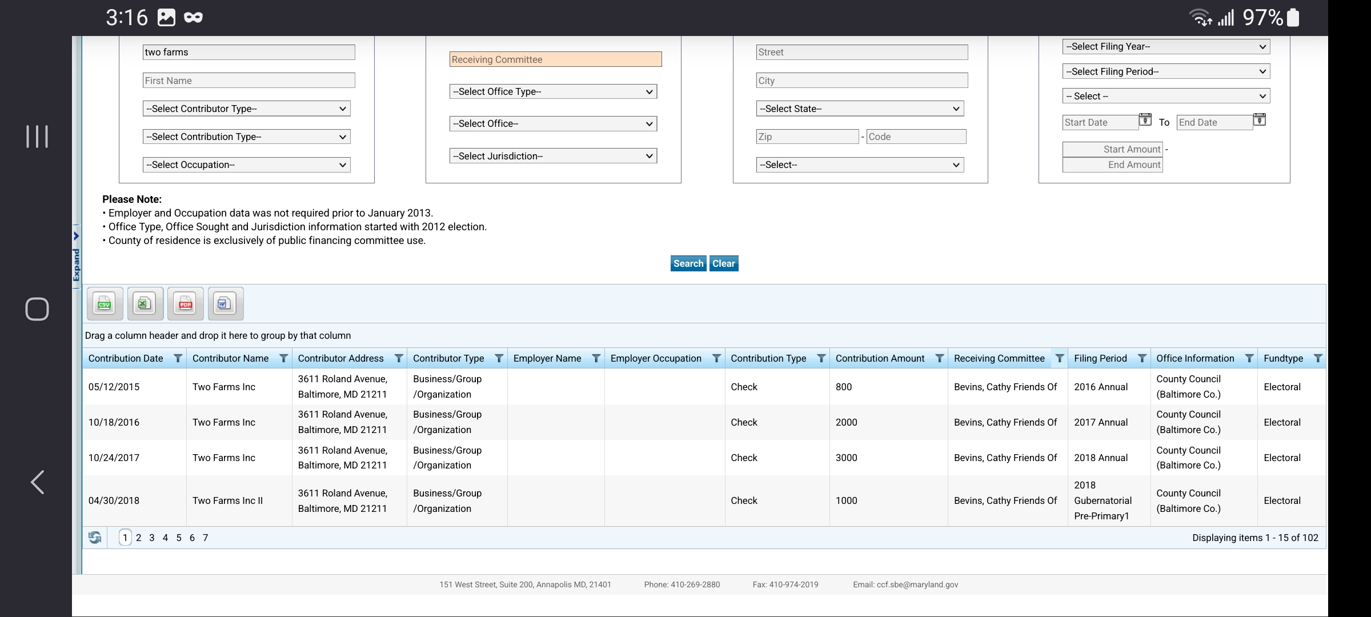
Task: Export results to Word document
Action: pyautogui.click(x=226, y=303)
